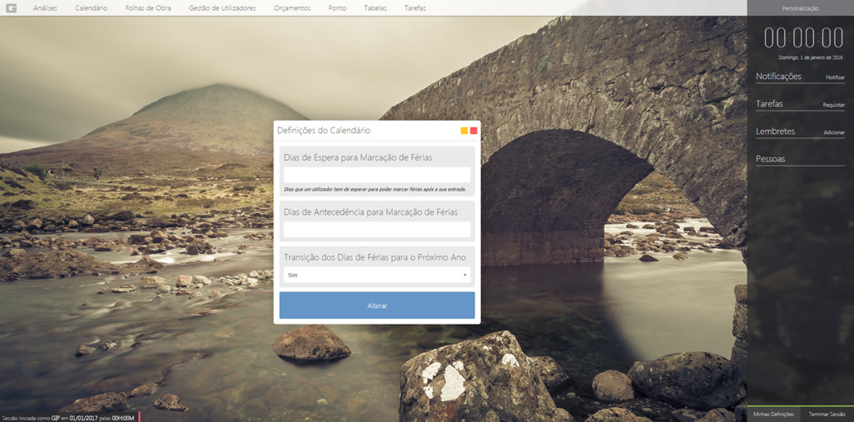Image resolution: width=854 pixels, height=422 pixels.
Task: Open the Orçamentos menu
Action: coord(292,8)
